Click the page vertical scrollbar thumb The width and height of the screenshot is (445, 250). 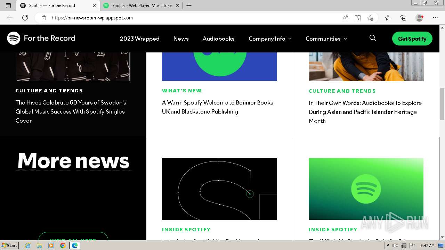point(442,104)
